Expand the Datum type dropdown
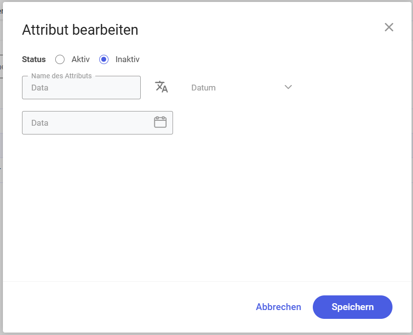Screen dimensions: 413x335 (241, 88)
